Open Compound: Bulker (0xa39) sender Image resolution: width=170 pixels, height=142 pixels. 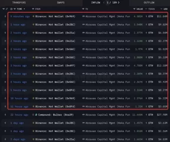[x=56, y=115]
